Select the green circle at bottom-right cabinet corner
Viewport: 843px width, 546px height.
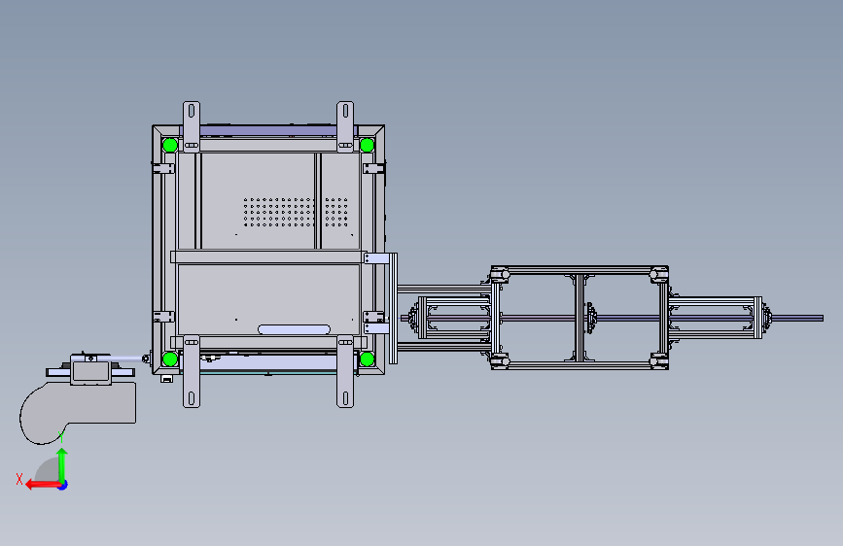point(368,358)
